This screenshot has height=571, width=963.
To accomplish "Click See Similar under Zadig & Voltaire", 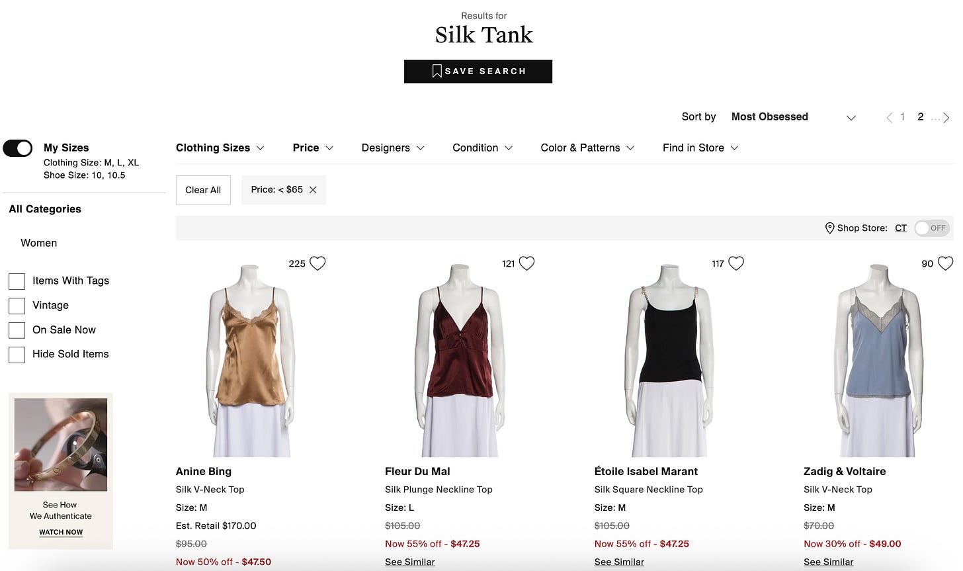I will (x=829, y=562).
